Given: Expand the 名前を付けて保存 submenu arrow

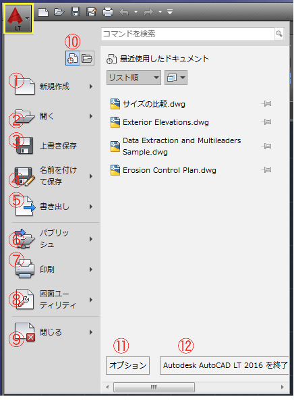Looking at the screenshot, I should 91,176.
